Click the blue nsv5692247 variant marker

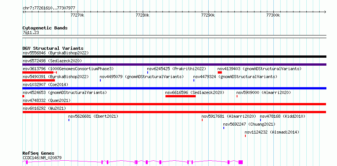click(224, 128)
